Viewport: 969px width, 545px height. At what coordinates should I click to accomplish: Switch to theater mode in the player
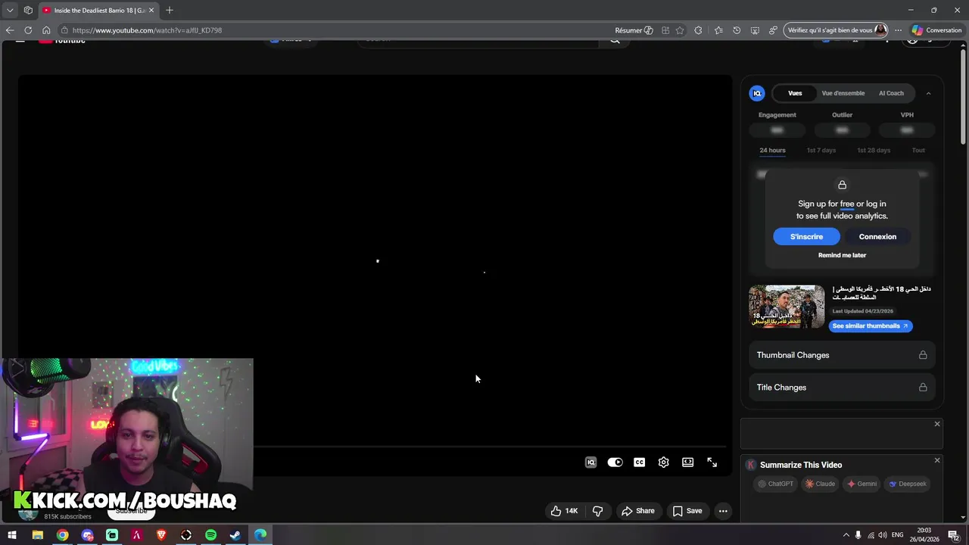coord(687,462)
